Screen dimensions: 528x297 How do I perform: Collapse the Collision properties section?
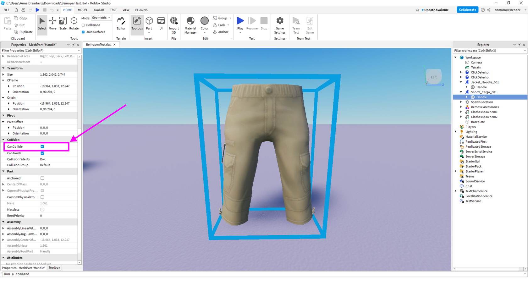tap(3, 140)
